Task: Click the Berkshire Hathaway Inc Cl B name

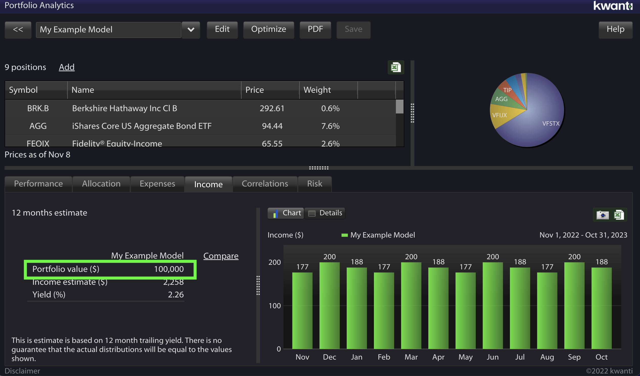Action: [124, 108]
